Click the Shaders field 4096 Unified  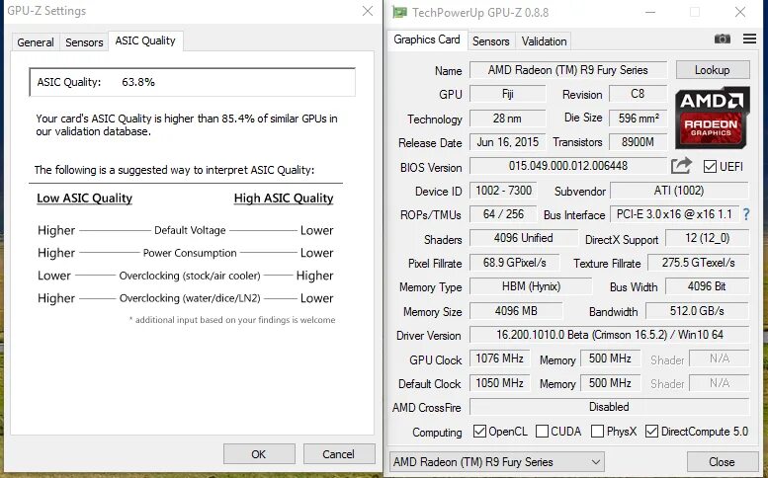click(x=524, y=238)
